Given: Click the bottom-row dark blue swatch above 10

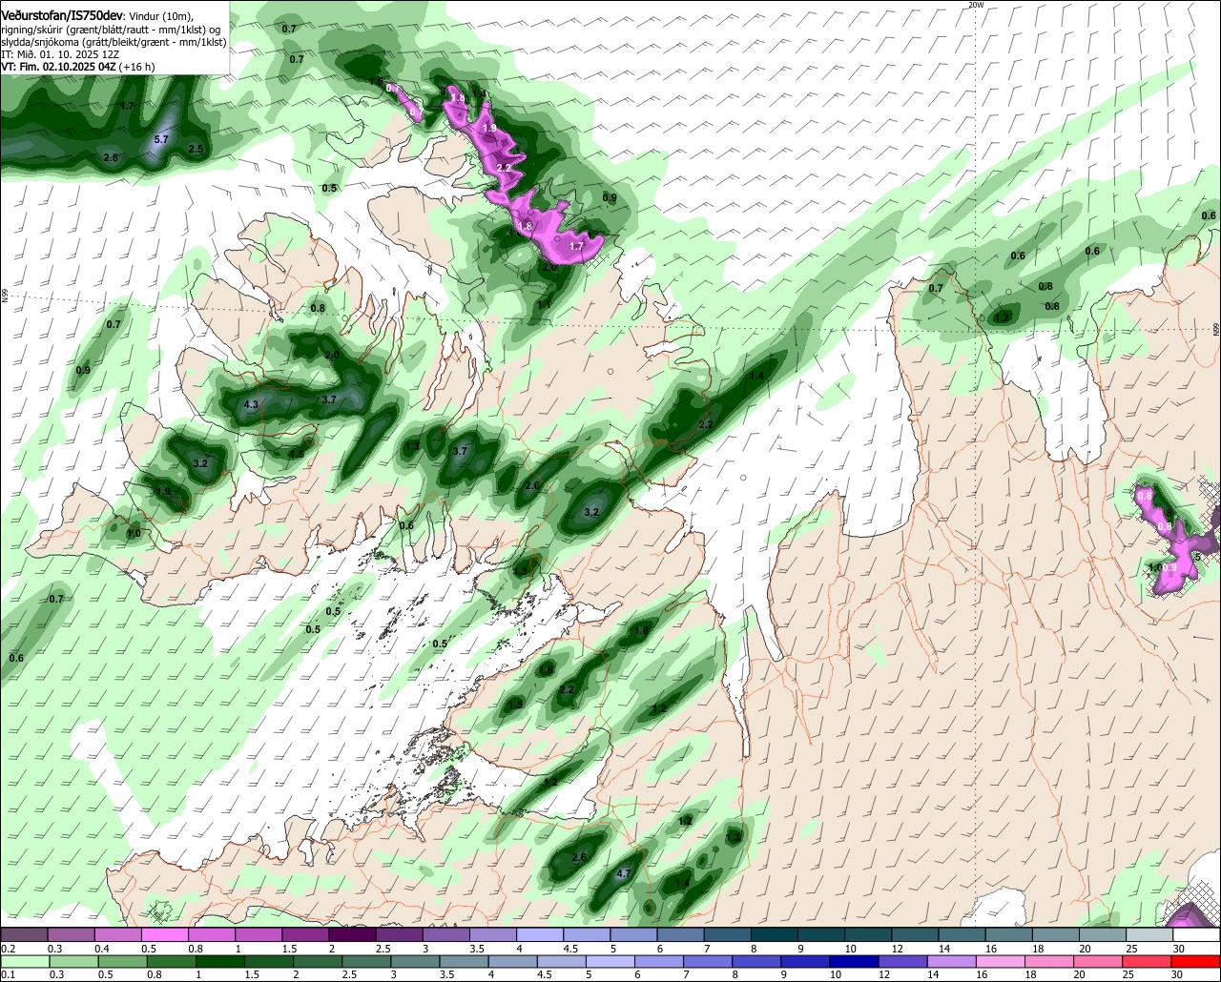Looking at the screenshot, I should point(855,962).
